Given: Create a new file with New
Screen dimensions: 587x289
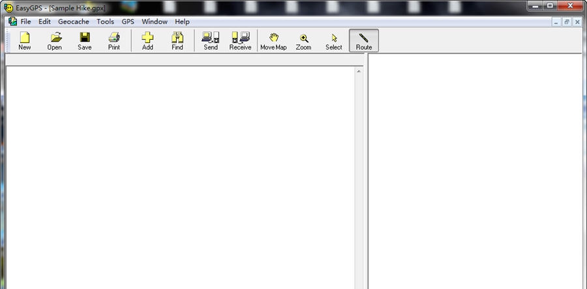Looking at the screenshot, I should tap(25, 41).
